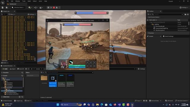
Task: Open the Outliner filter funnel dropdown
Action: (149, 14)
